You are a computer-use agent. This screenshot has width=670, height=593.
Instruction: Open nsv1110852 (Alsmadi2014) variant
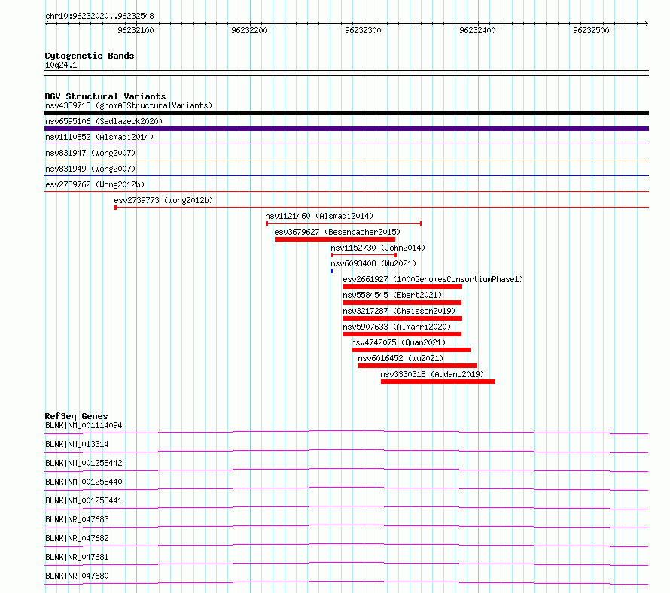click(x=99, y=137)
